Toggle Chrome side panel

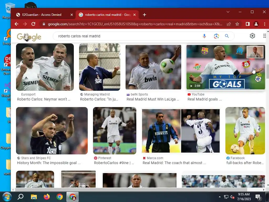point(247,24)
